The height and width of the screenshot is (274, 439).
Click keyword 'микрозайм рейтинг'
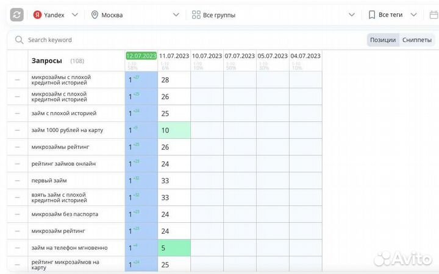point(58,231)
